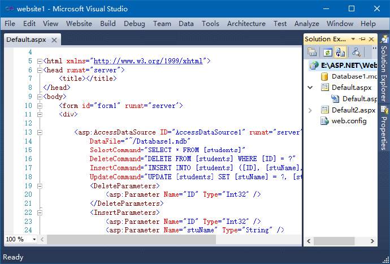
Task: Open the File menu
Action: [10, 24]
